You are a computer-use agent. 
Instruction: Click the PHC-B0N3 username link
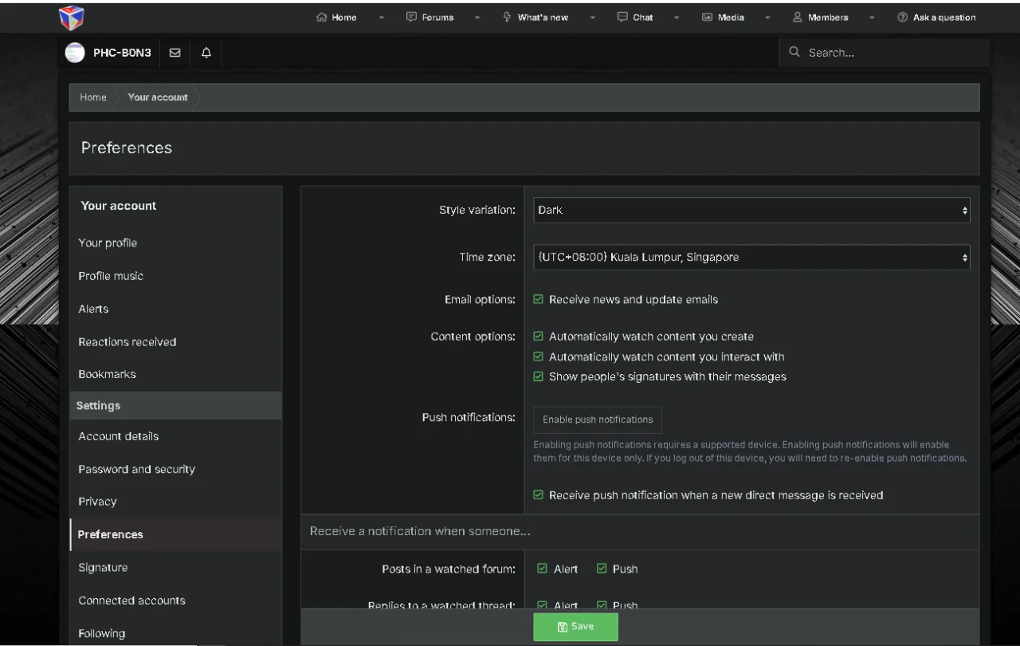click(x=122, y=53)
